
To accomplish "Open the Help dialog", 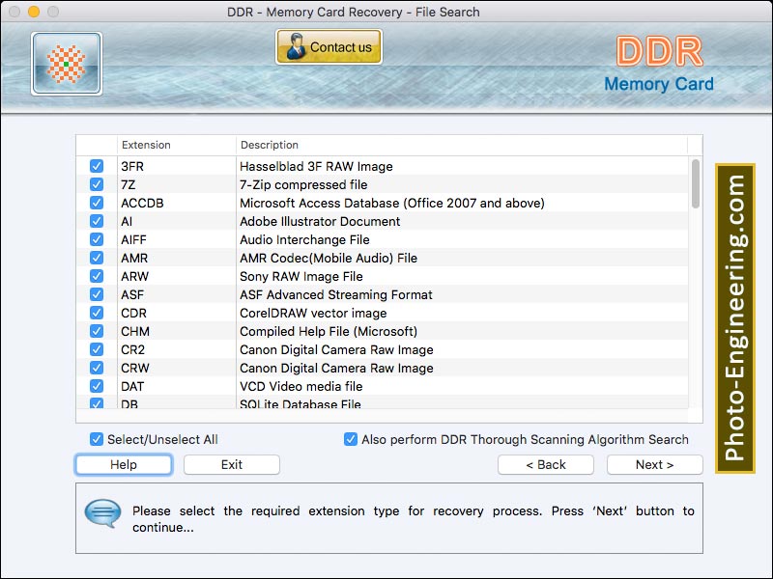I will click(123, 464).
